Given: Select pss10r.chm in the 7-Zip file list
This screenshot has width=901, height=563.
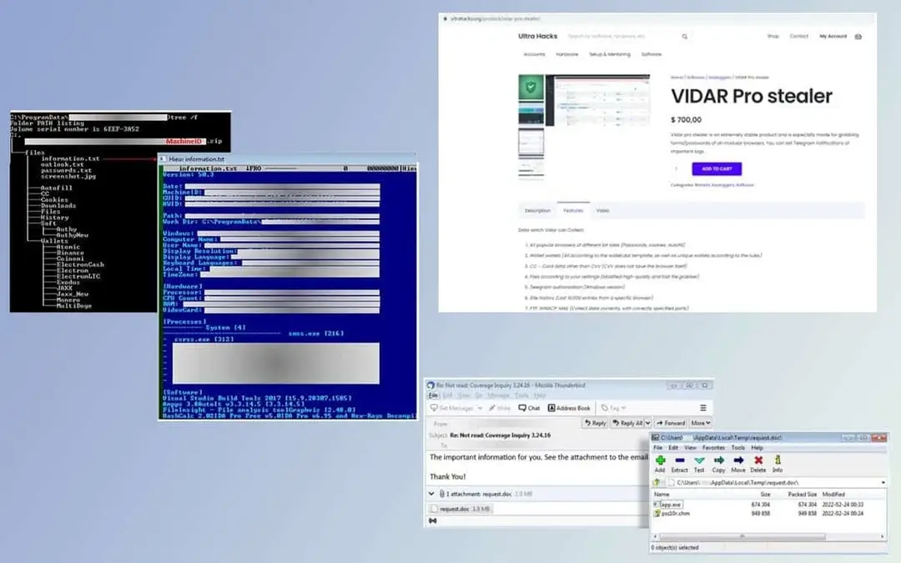Looking at the screenshot, I should point(672,514).
